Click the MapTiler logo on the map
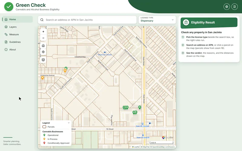Viewport: 242px width, 151px height. [x=168, y=137]
